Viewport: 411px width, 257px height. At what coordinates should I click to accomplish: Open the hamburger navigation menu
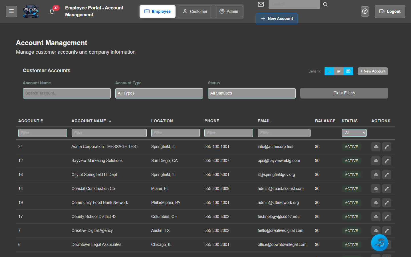(x=11, y=11)
